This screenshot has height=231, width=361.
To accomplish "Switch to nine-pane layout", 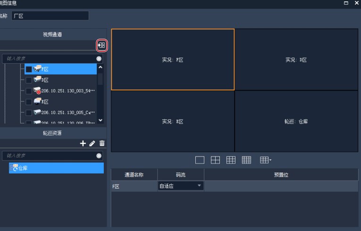I will click(x=231, y=160).
